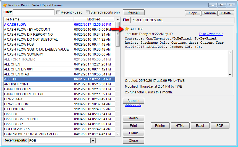Select the BRAZIL-COLOM row
The image size is (238, 147).
pos(59,104)
